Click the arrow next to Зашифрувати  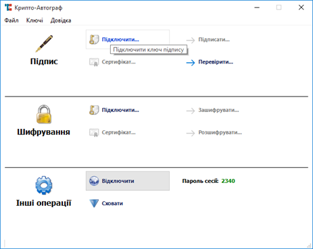click(x=191, y=111)
